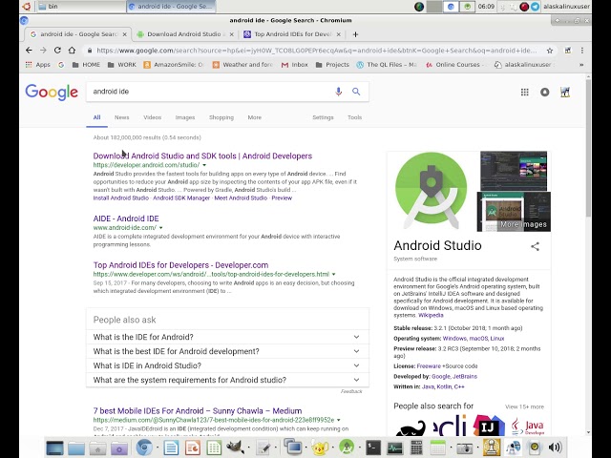The width and height of the screenshot is (611, 458).
Task: Expand 'What is IDE in Android Studio?'
Action: point(227,365)
